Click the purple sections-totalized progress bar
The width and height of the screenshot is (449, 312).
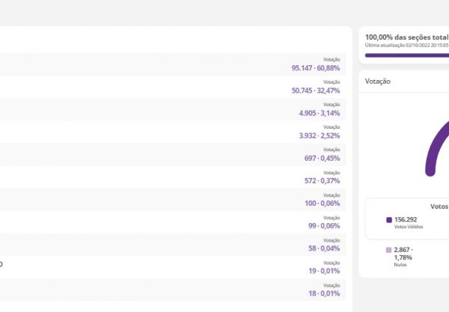click(406, 55)
